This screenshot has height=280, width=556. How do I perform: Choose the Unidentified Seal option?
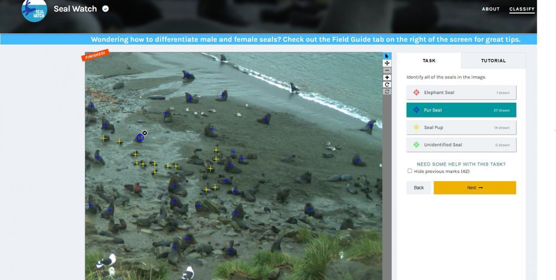pos(461,145)
